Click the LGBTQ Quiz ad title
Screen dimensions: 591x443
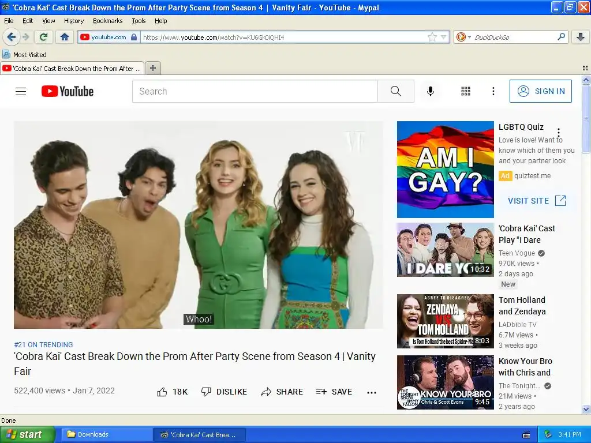coord(521,127)
